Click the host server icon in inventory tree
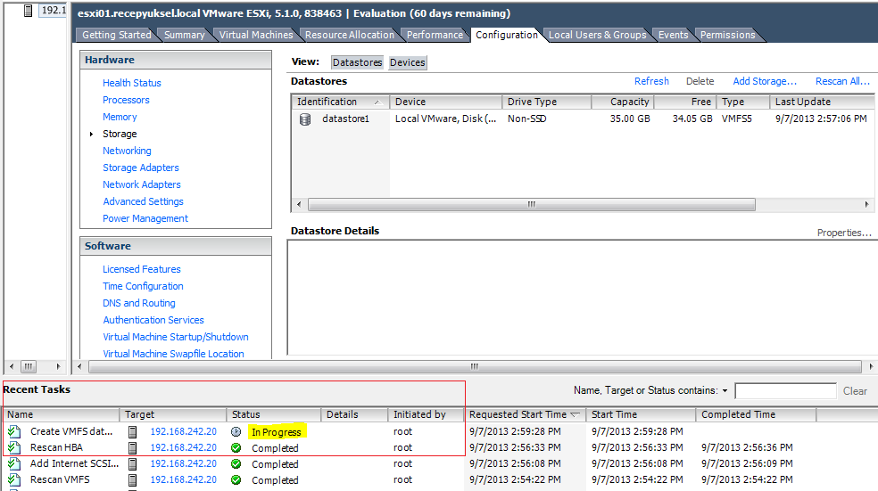Viewport: 878px width, 491px height. [28, 11]
